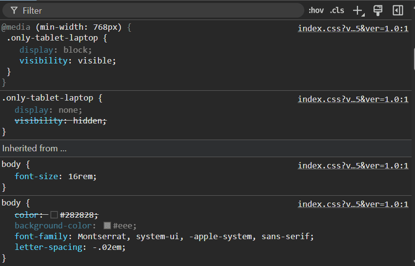
Task: Click the crossed-out 'visibility: hidden' declaration
Action: tap(60, 121)
